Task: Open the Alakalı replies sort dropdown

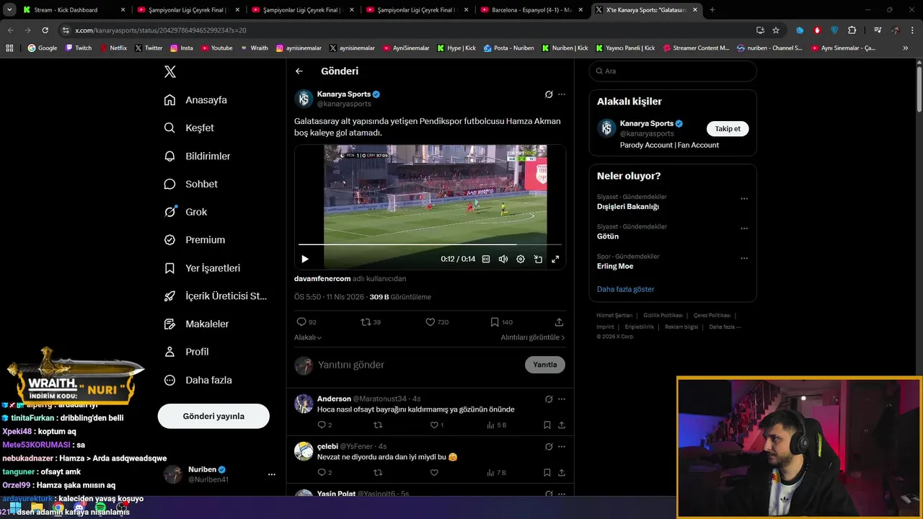Action: (x=308, y=337)
